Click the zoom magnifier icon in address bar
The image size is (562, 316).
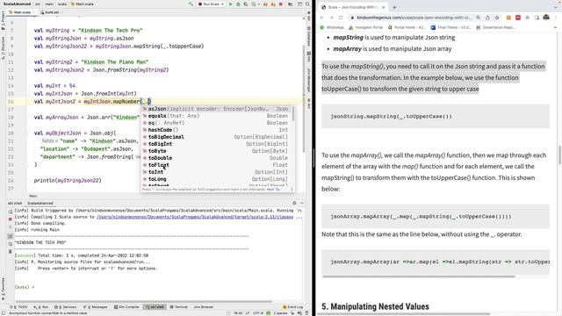[x=478, y=18]
